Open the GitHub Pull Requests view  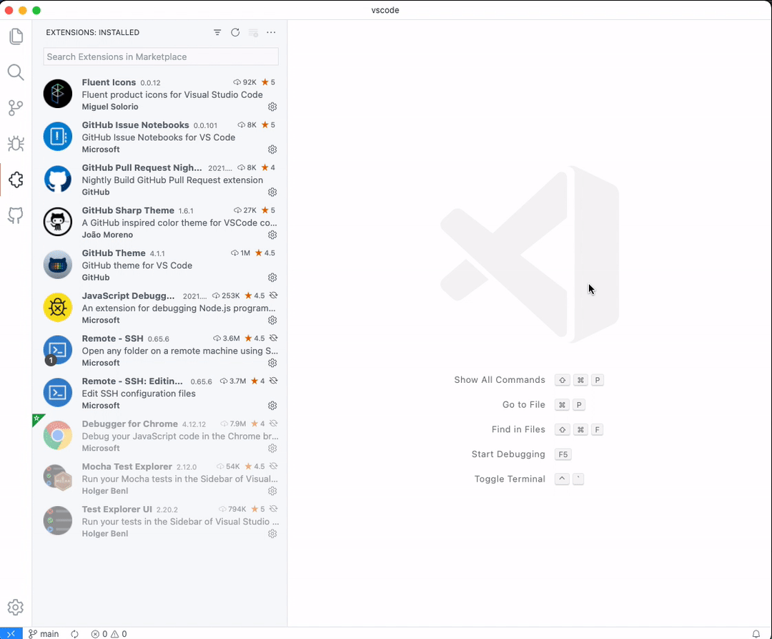(x=16, y=216)
